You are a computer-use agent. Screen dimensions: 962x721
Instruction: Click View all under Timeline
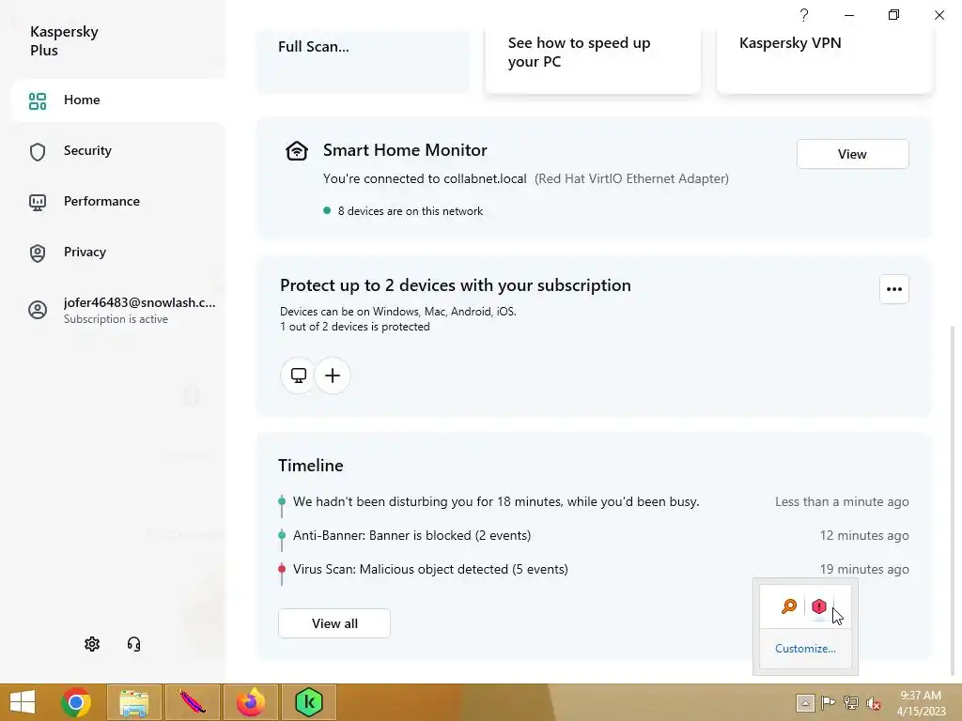pos(334,623)
